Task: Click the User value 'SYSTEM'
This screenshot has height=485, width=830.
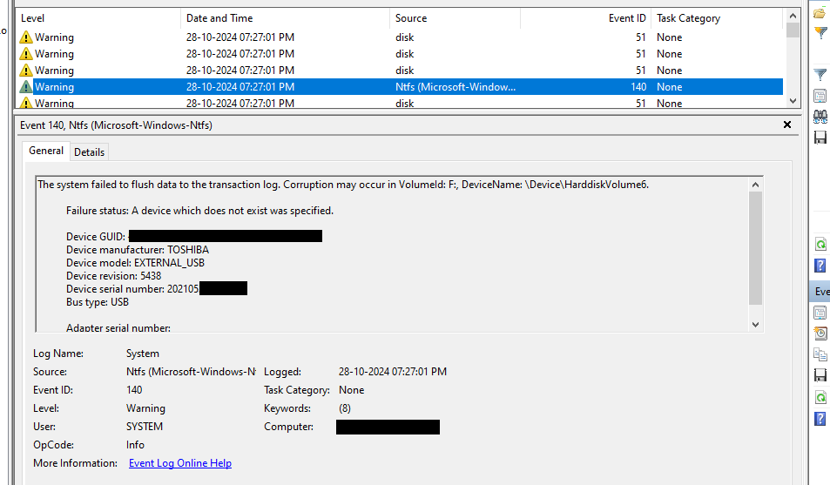Action: coord(144,427)
